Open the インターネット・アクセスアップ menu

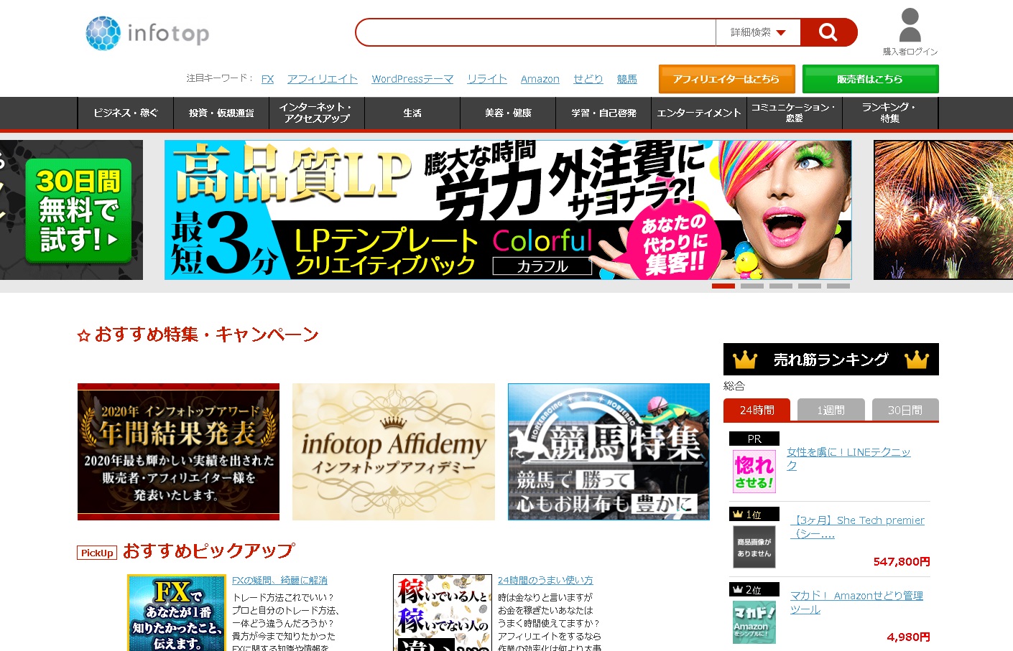pyautogui.click(x=317, y=113)
